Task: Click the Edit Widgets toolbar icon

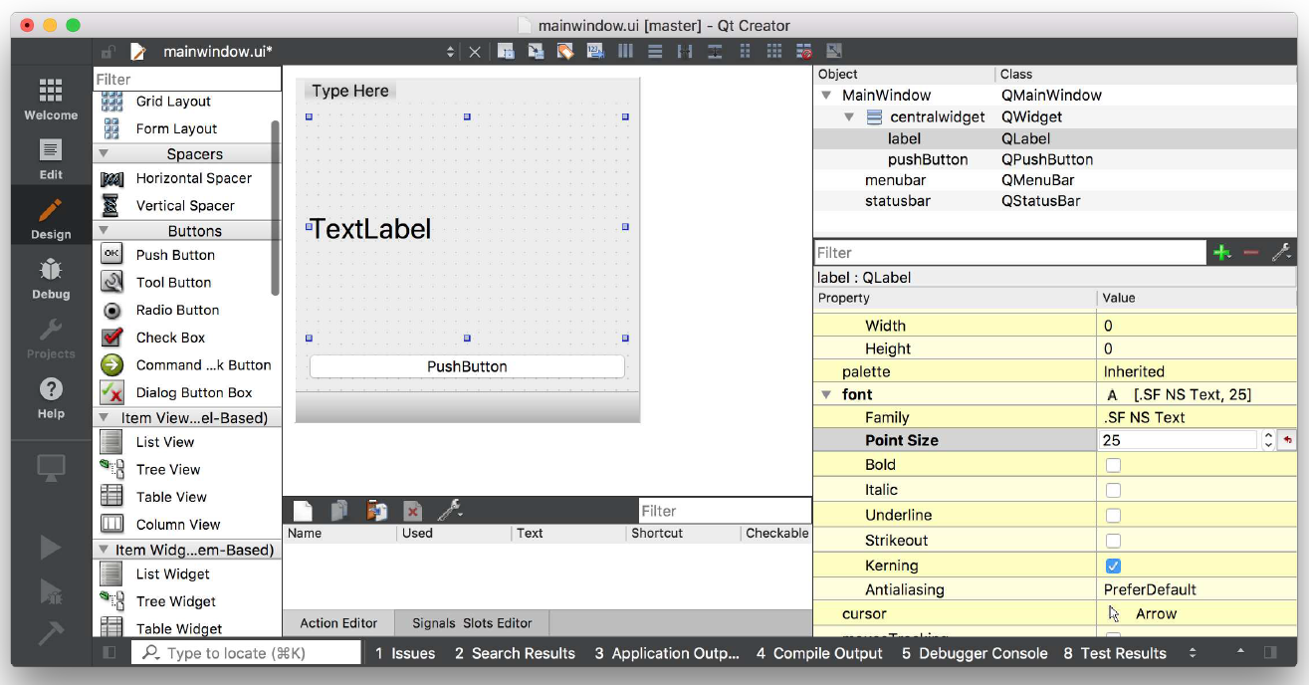Action: 506,52
